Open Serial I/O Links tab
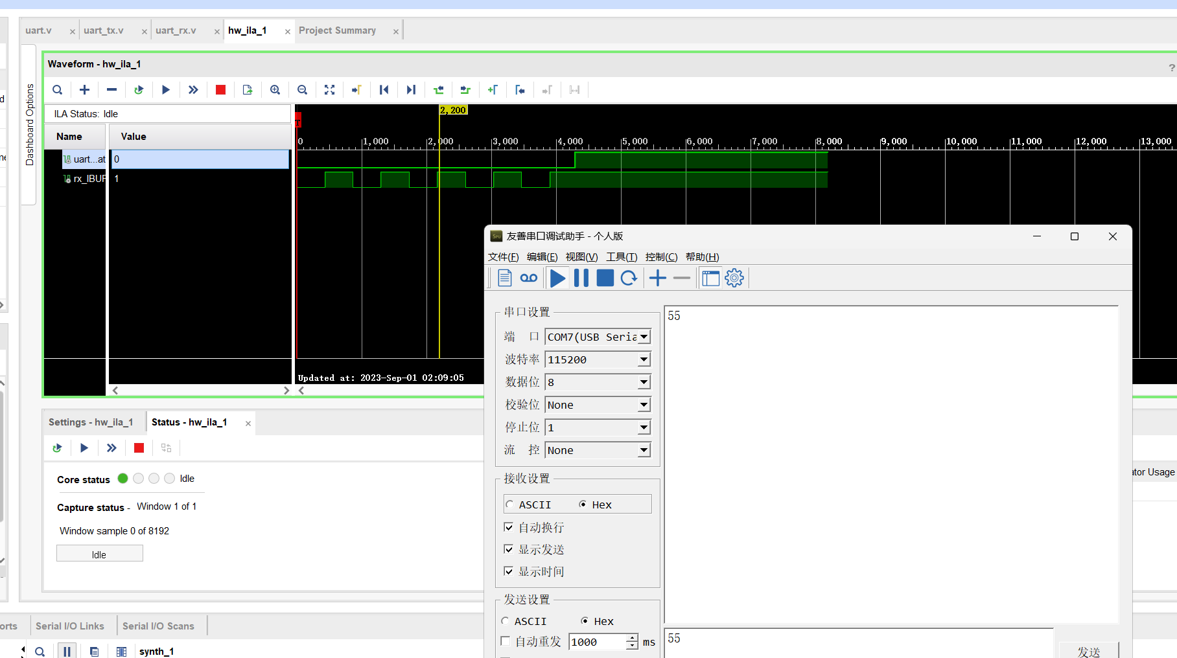Image resolution: width=1177 pixels, height=658 pixels. coord(70,626)
